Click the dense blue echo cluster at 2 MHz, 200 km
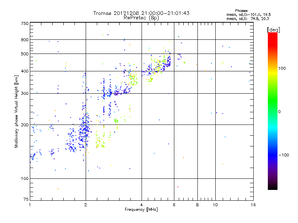Image resolution: width=298 pixels, height=223 pixels. pyautogui.click(x=85, y=131)
